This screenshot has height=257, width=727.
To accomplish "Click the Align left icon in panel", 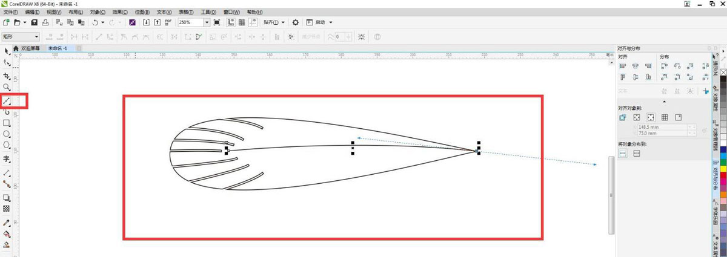I will point(622,66).
